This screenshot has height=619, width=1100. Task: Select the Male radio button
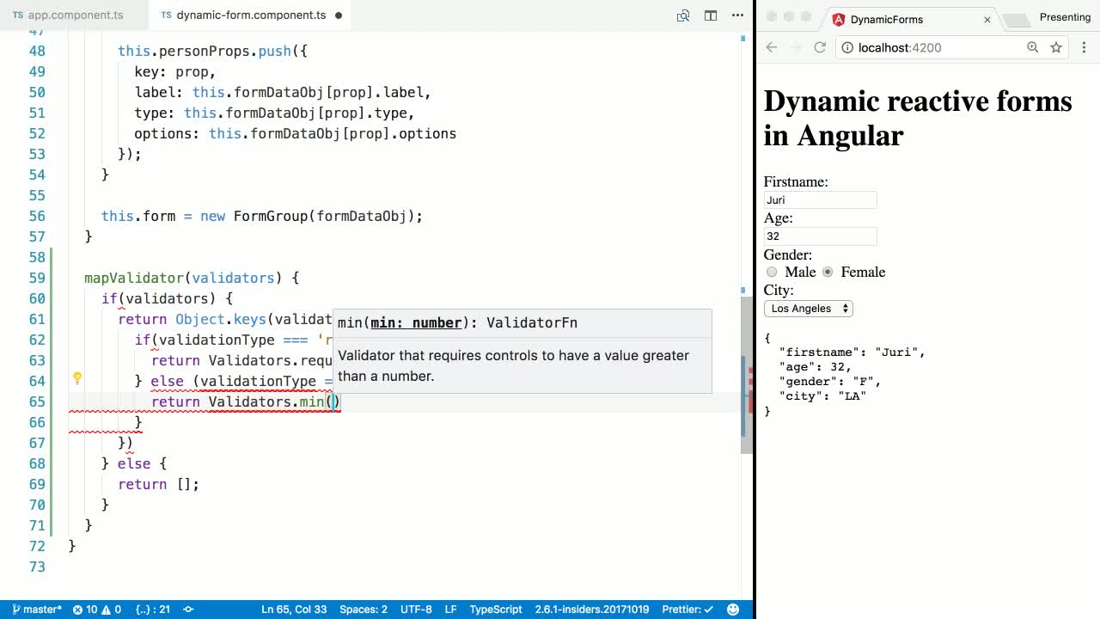[772, 272]
